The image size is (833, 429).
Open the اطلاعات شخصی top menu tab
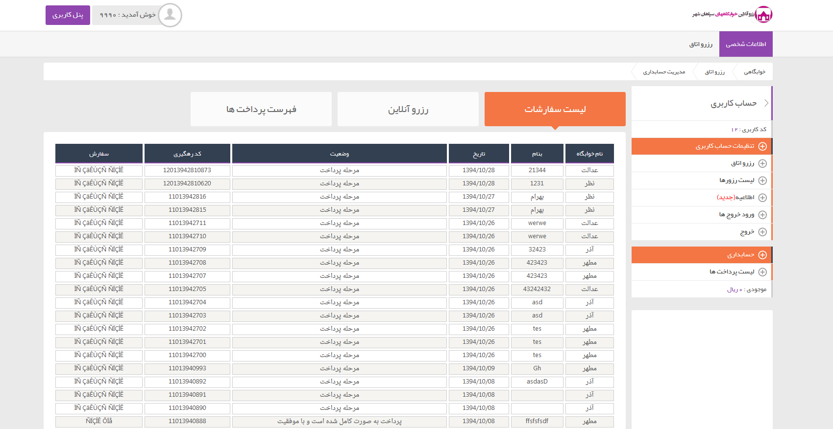click(x=745, y=44)
